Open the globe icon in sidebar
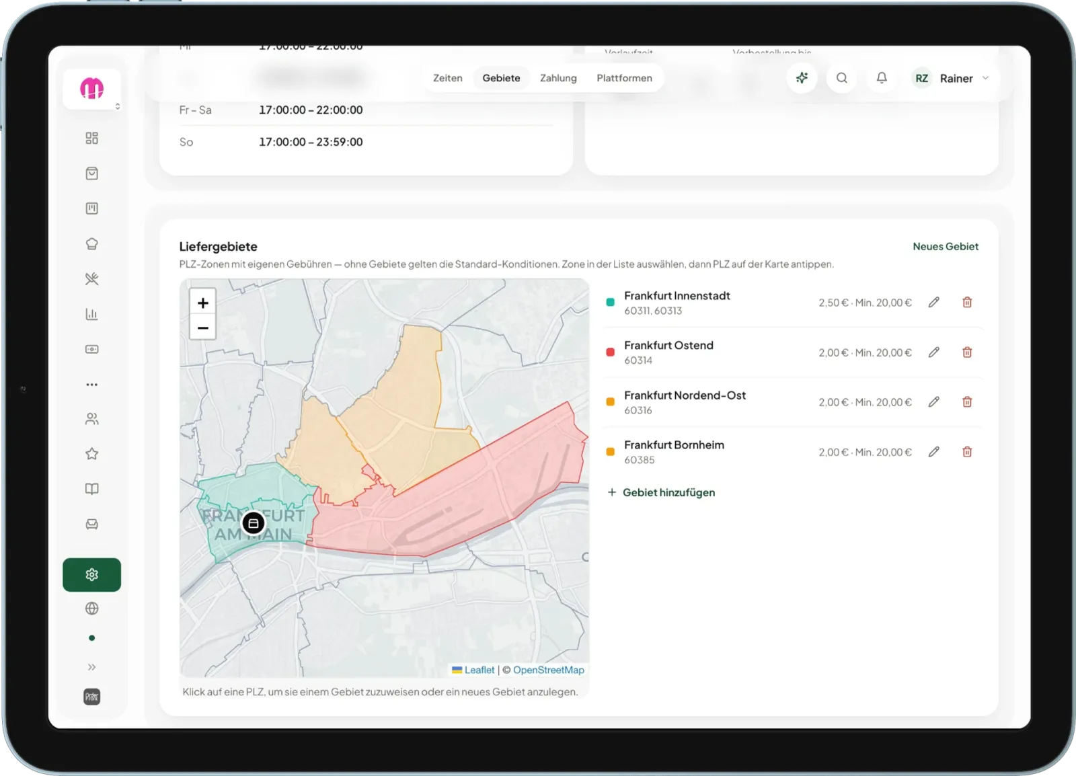The width and height of the screenshot is (1076, 776). click(92, 609)
